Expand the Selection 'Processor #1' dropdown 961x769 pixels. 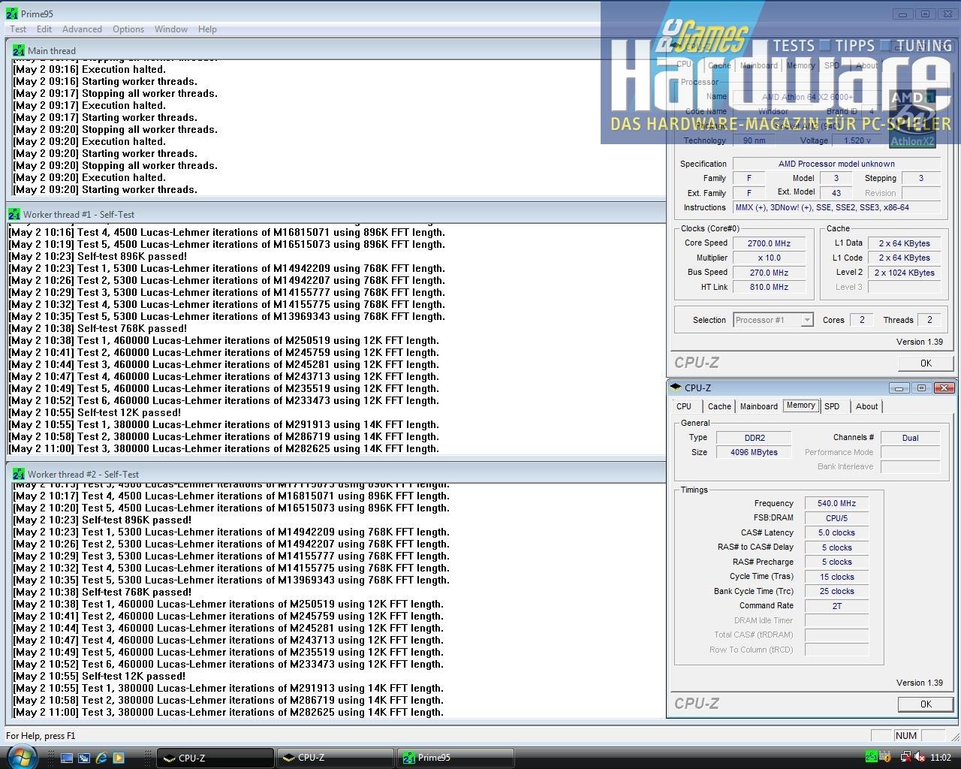[x=807, y=320]
